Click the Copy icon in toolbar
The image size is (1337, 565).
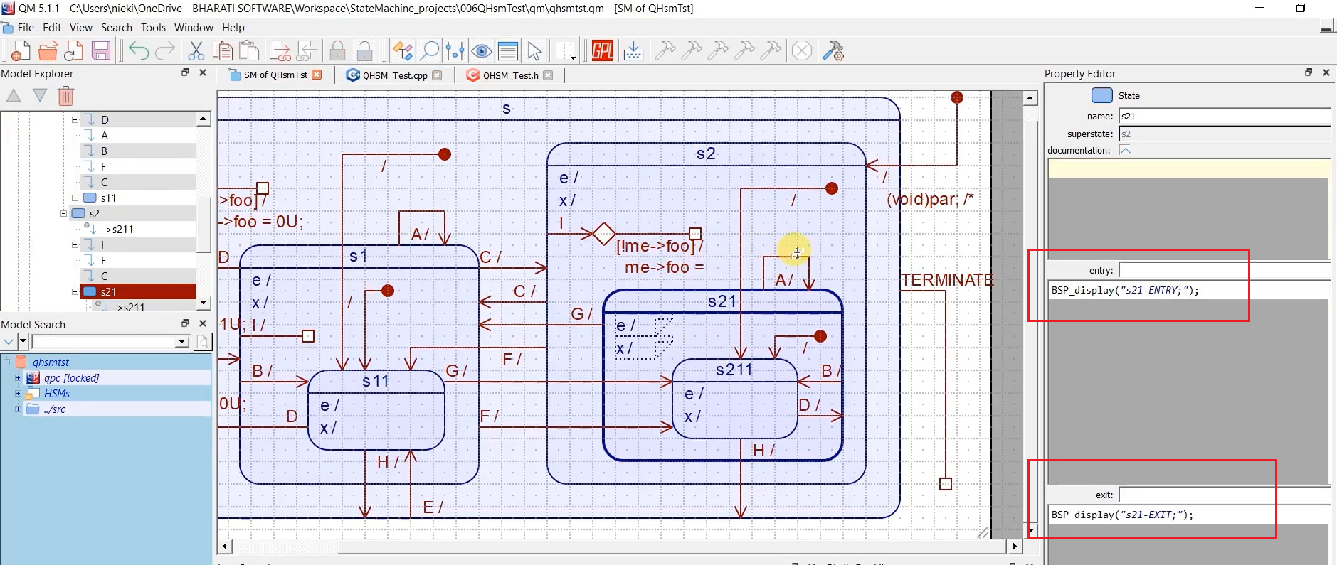click(223, 51)
